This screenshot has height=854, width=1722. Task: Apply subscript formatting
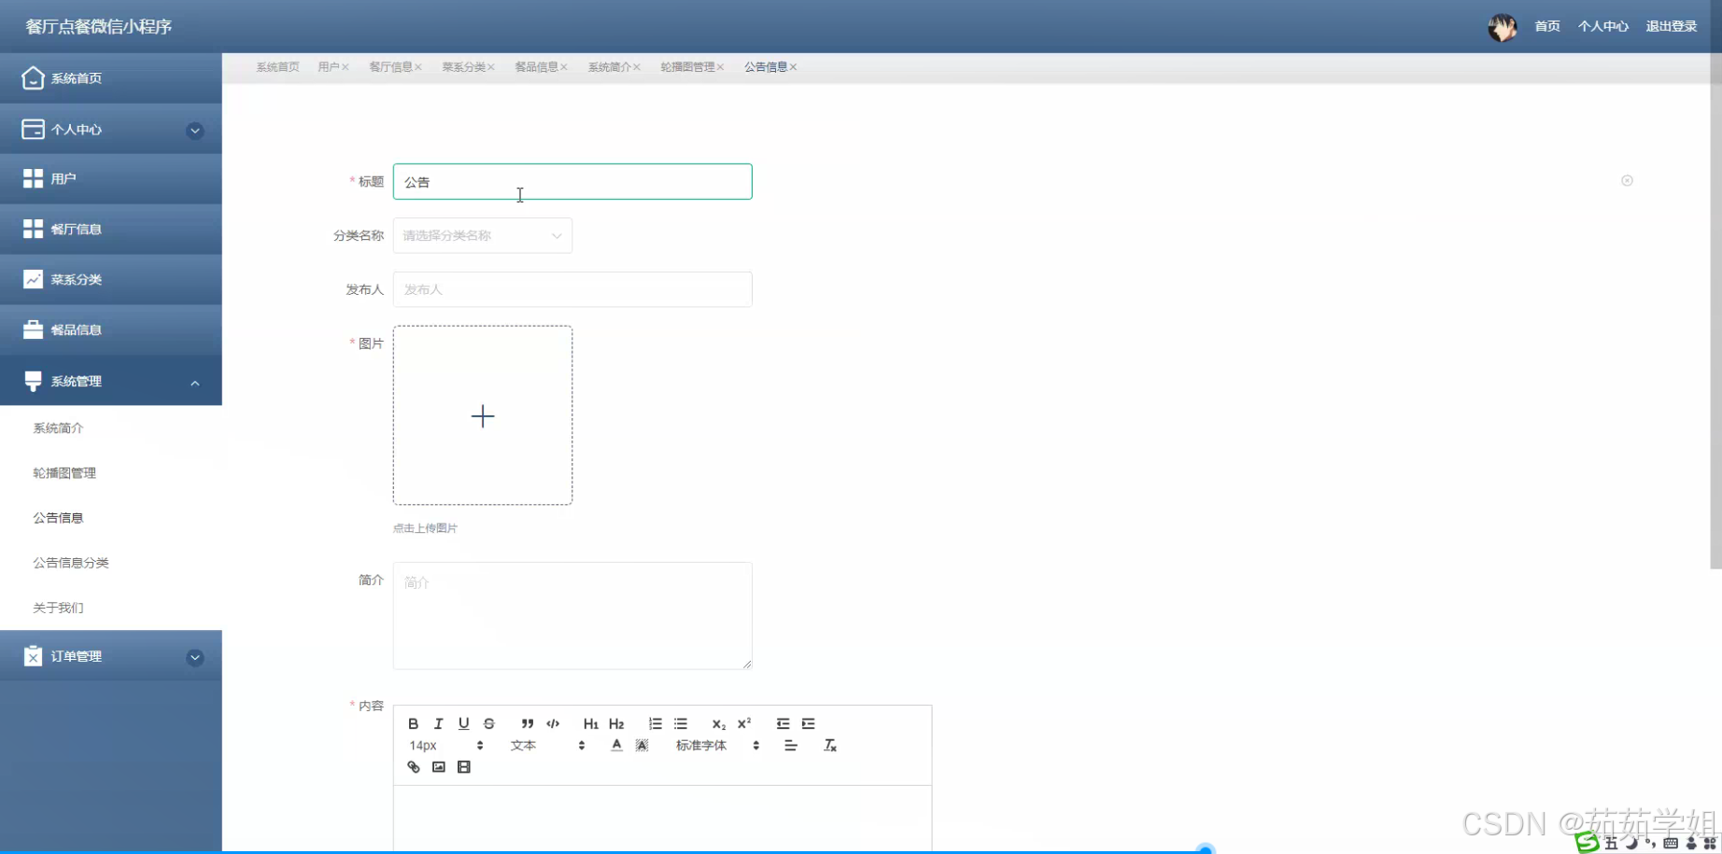click(x=719, y=723)
